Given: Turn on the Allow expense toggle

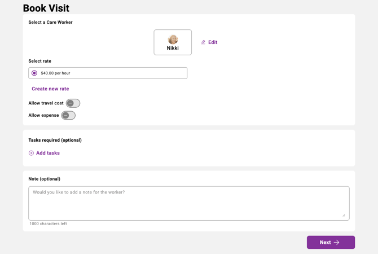Looking at the screenshot, I should click(x=68, y=115).
